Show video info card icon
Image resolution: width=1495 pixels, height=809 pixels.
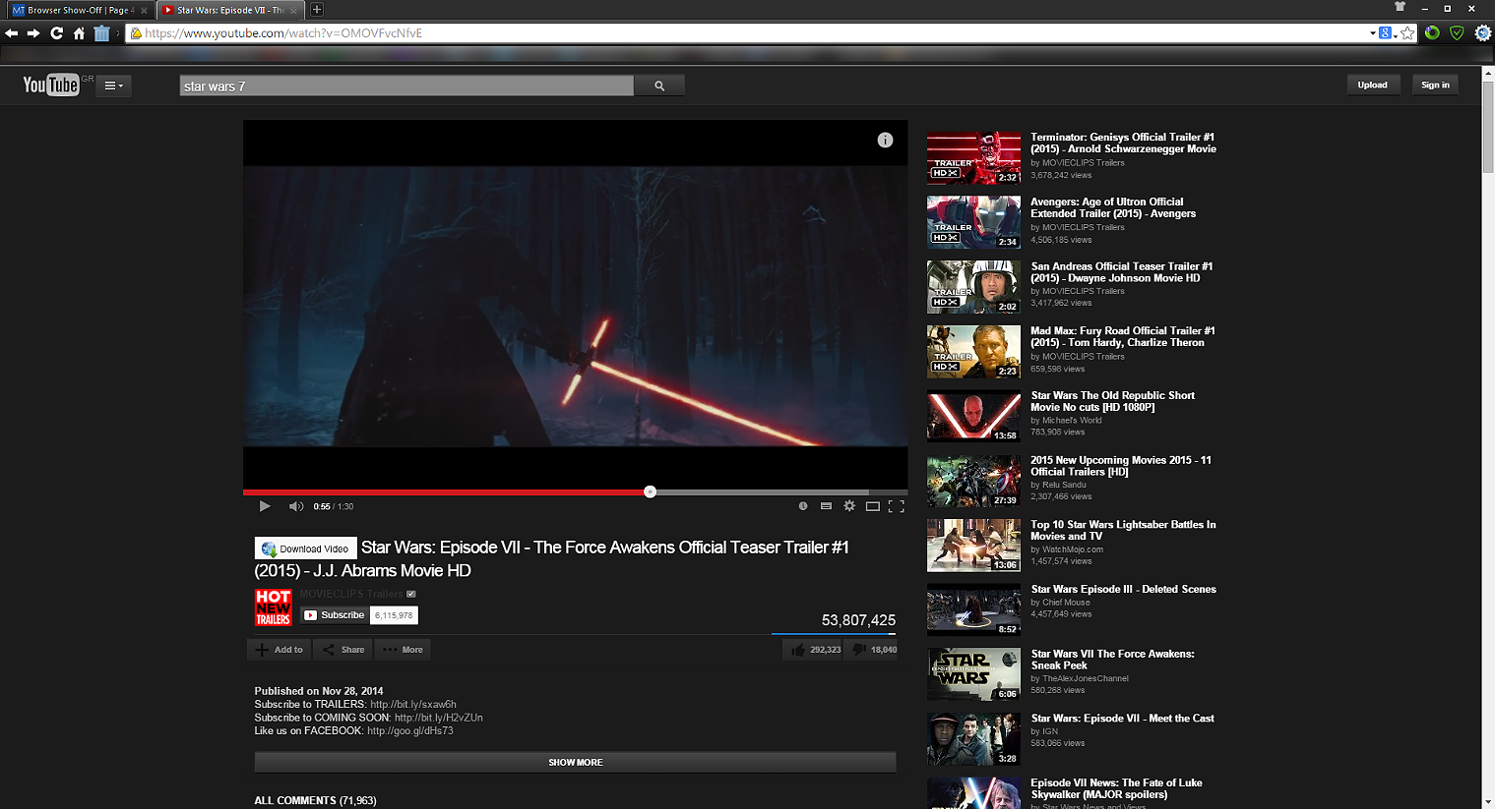coord(885,140)
